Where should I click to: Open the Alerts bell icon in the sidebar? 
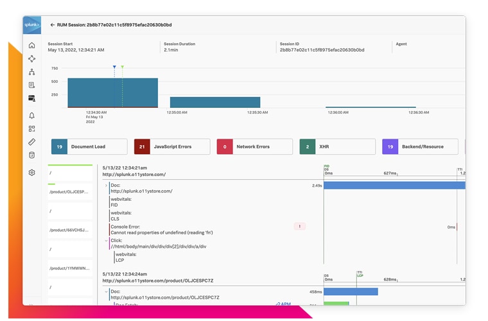click(31, 116)
